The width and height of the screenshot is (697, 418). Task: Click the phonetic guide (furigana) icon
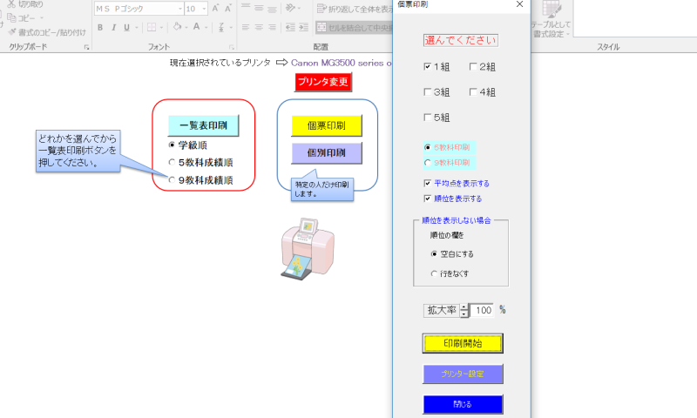221,27
